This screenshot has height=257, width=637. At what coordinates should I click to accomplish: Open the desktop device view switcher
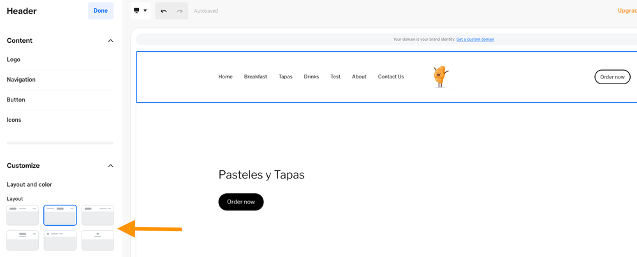tap(140, 11)
